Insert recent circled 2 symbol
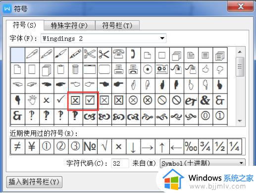Image resolution: width=256 pixels, height=193 pixels. click(x=61, y=146)
